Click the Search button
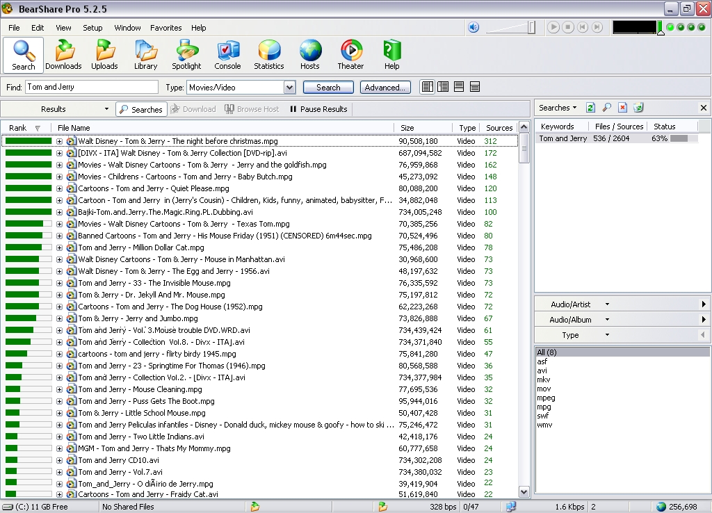Image resolution: width=712 pixels, height=513 pixels. point(327,87)
